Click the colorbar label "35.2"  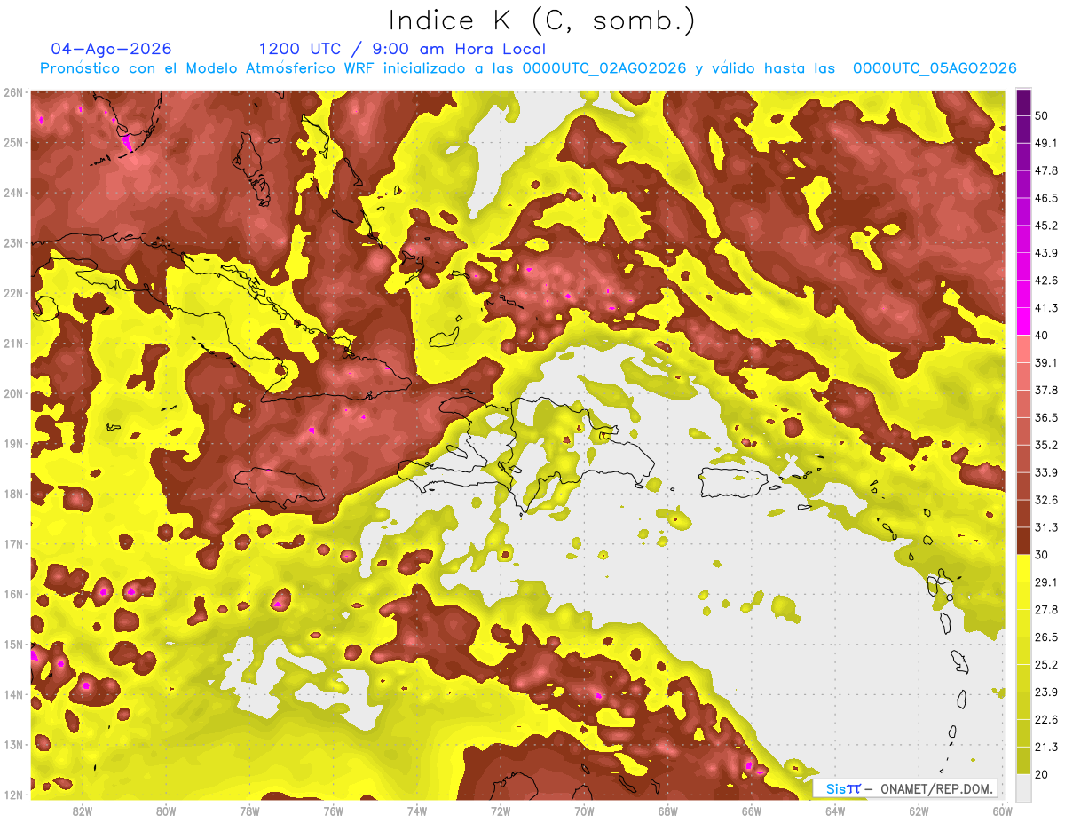pyautogui.click(x=1046, y=445)
